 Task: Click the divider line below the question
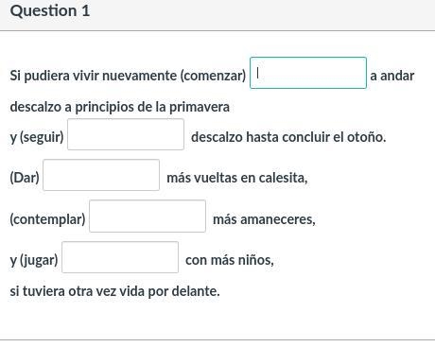(217, 340)
